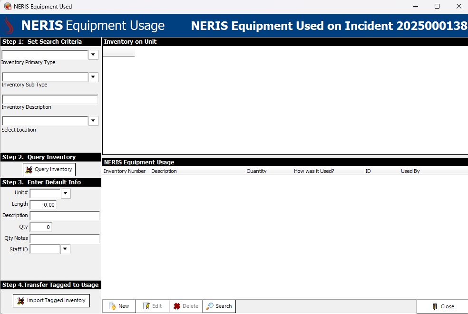Click the Import Tagged Inventory icon
The height and width of the screenshot is (314, 468).
click(20, 300)
